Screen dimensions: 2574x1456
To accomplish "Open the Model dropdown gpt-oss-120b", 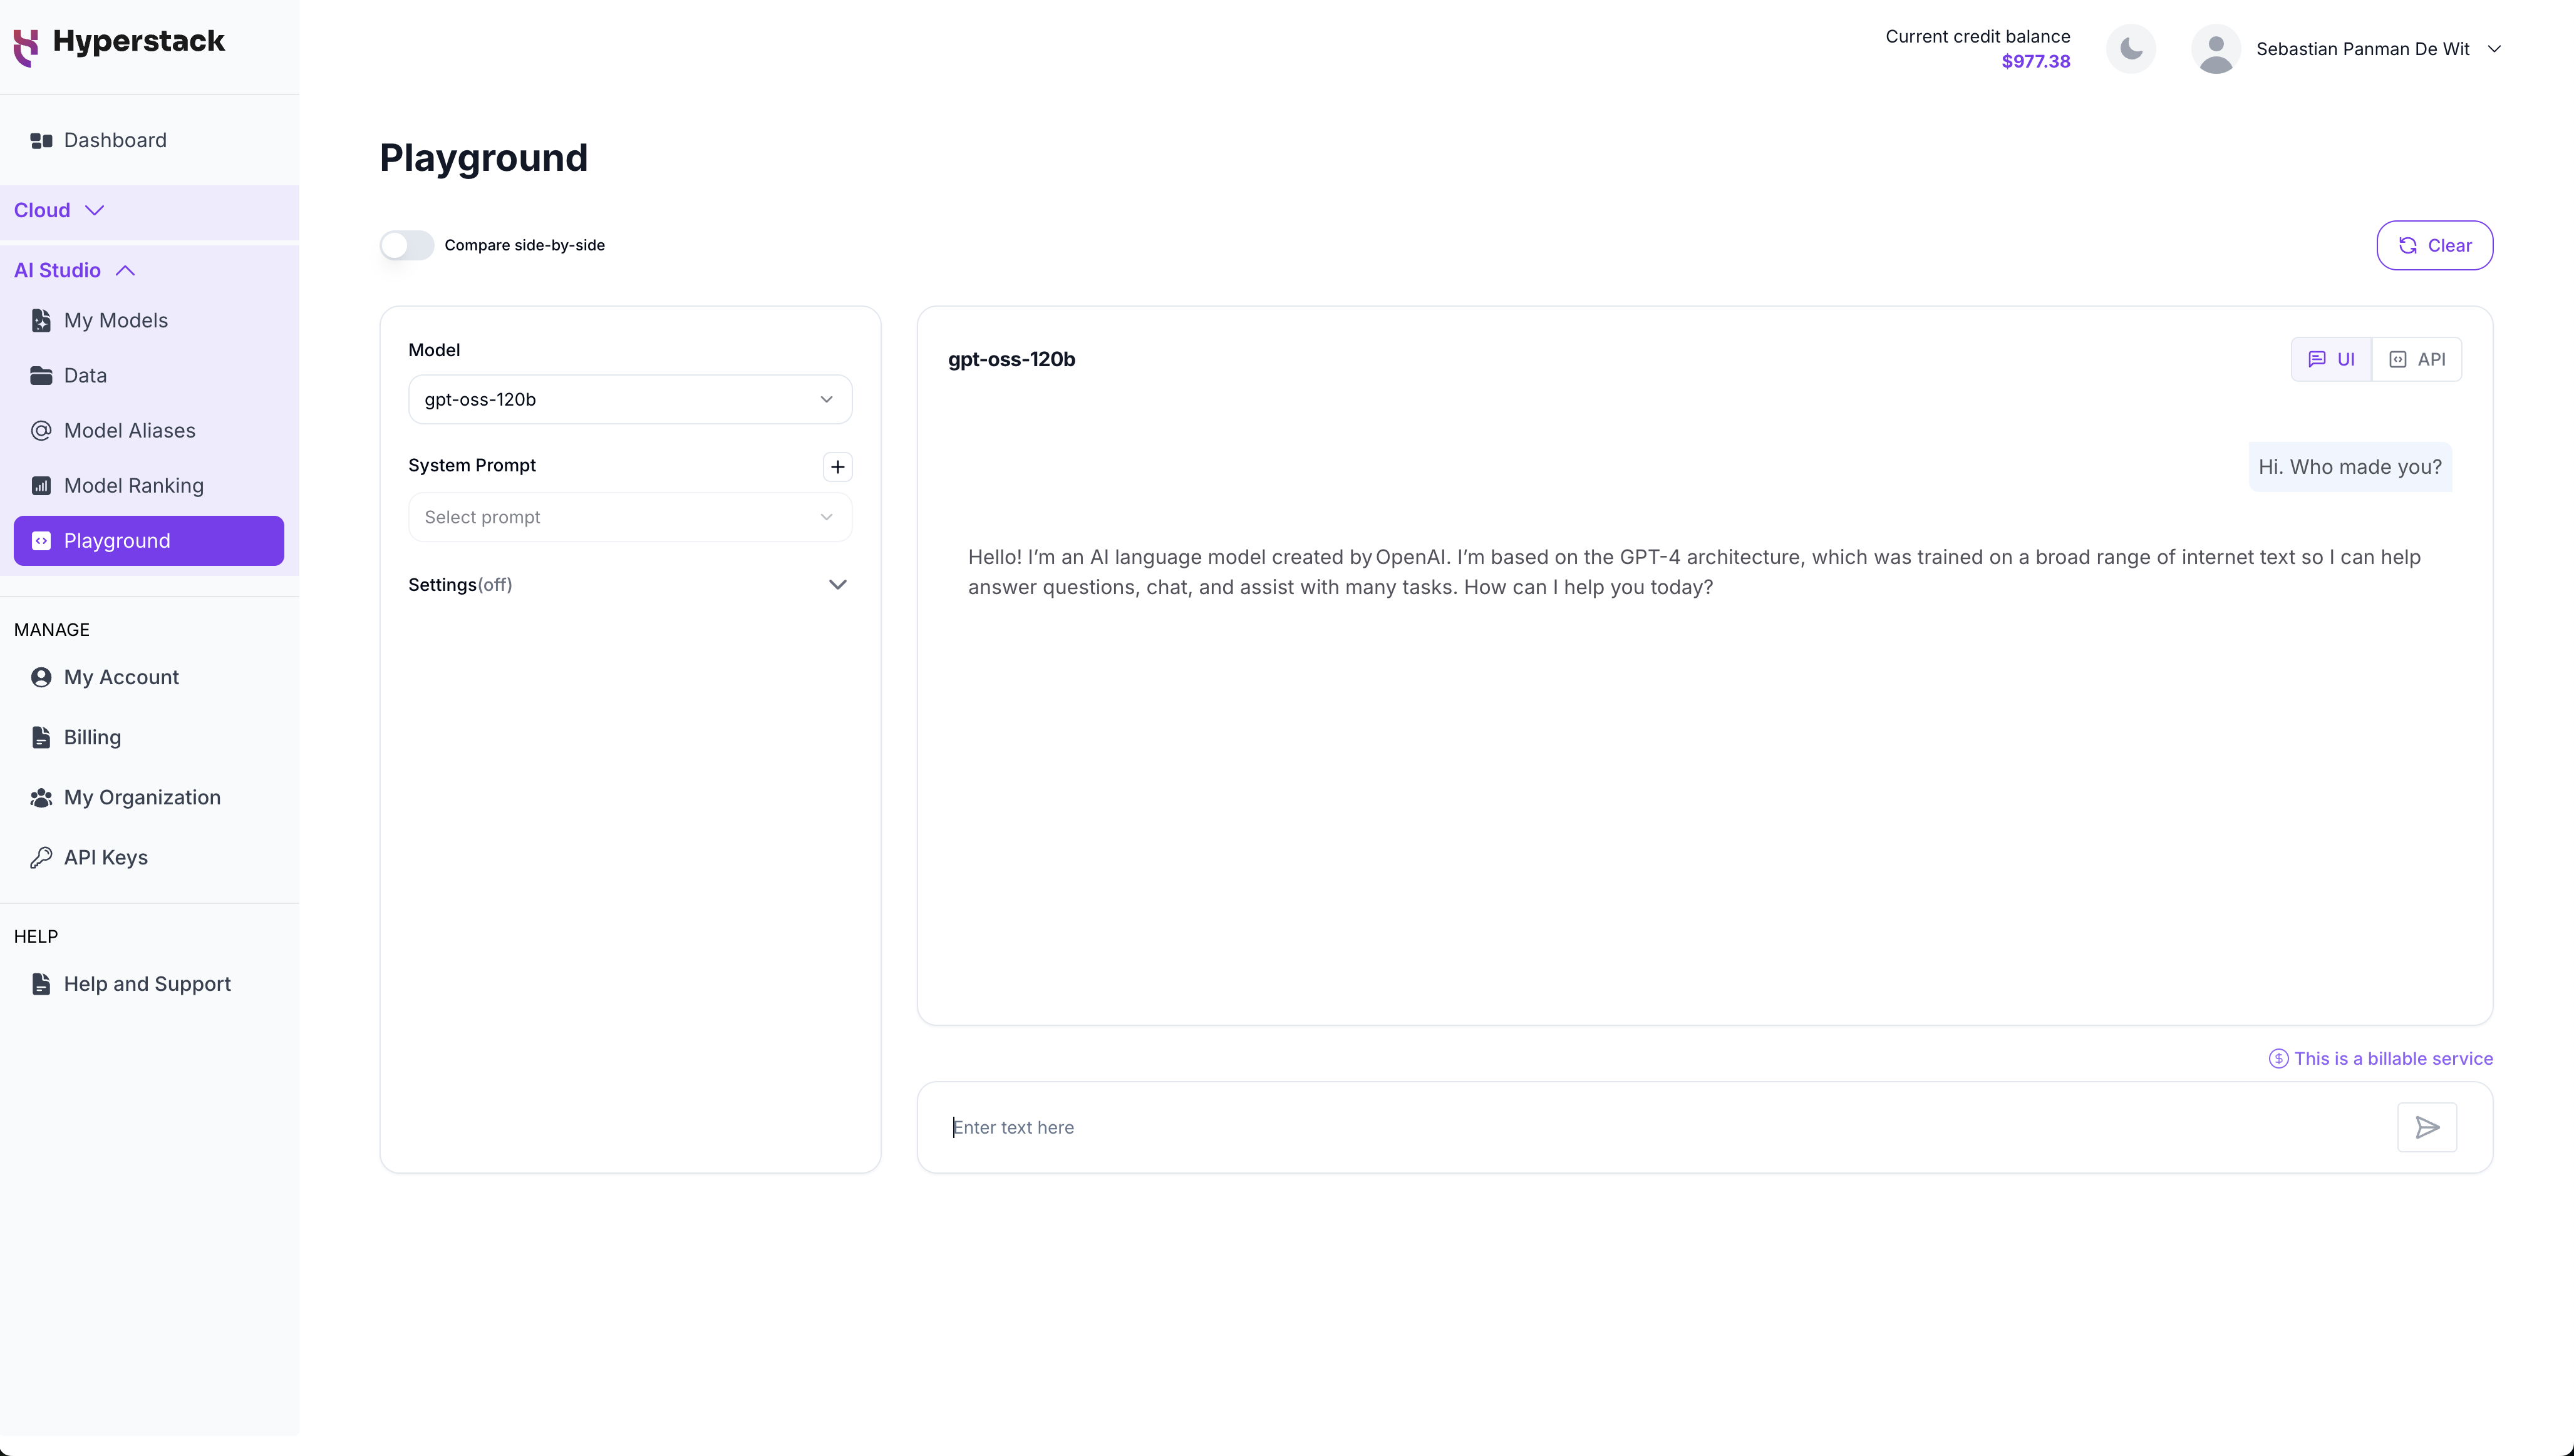I will tap(630, 400).
